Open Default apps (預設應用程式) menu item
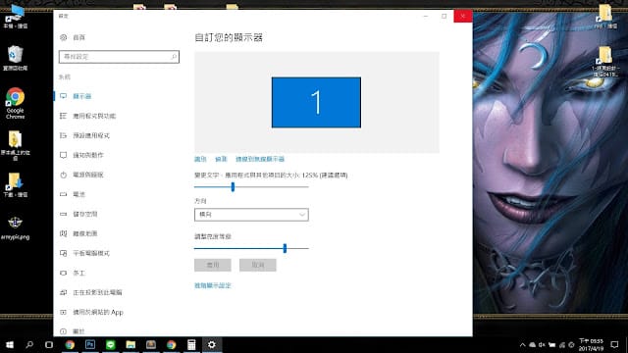Screen dimensions: 628x353 [x=91, y=135]
